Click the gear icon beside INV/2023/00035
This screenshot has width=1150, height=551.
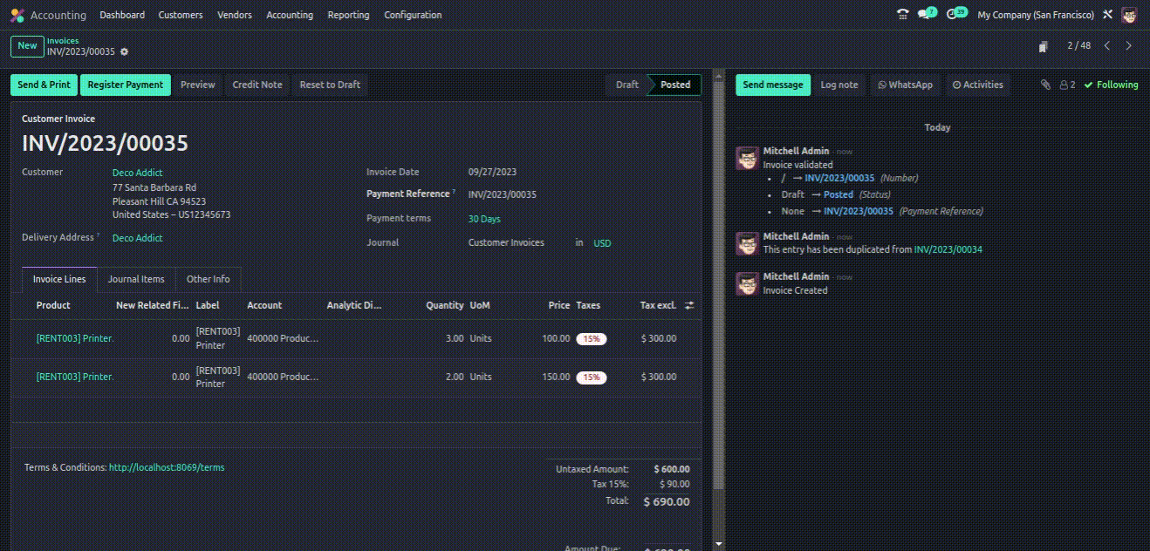coord(124,52)
